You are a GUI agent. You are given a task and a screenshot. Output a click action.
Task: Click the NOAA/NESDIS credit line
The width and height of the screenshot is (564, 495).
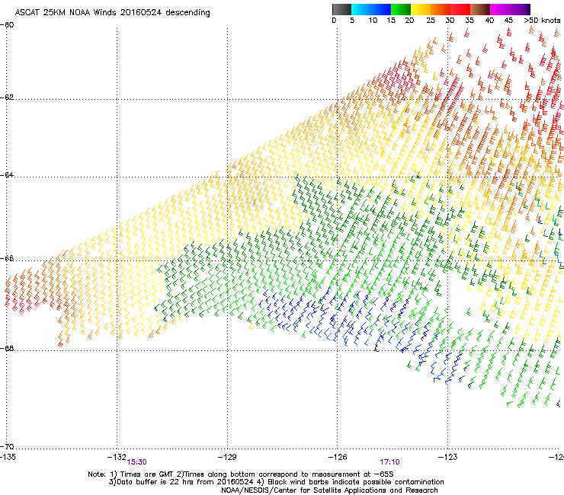click(329, 490)
